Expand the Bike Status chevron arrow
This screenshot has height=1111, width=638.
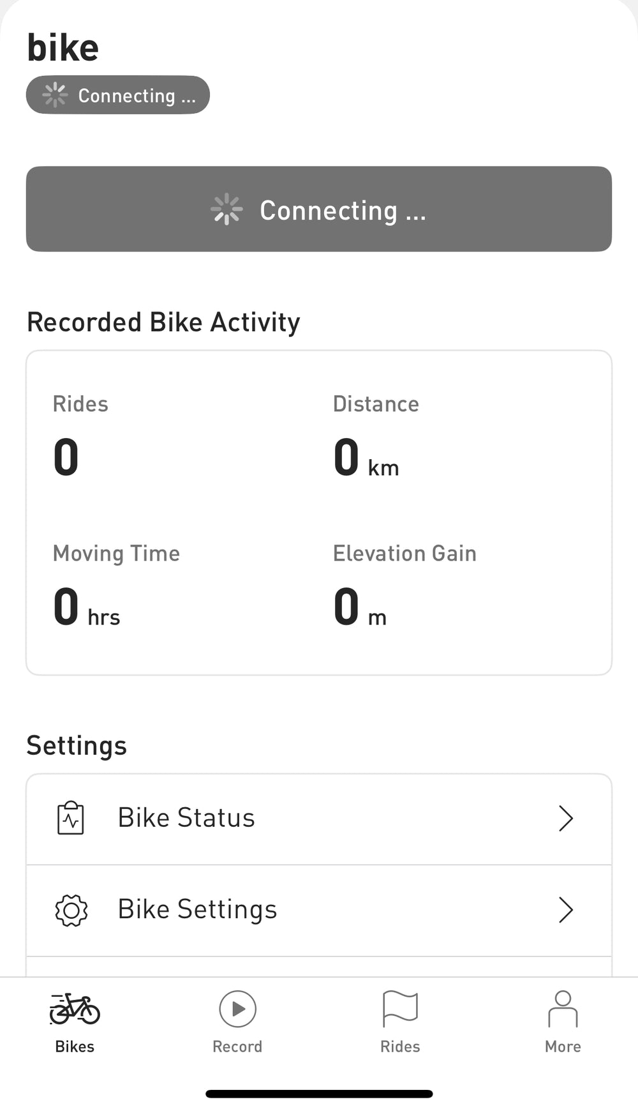click(565, 818)
